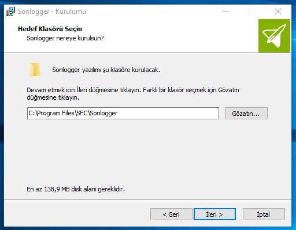Click the disabled maximize window button

(x=251, y=12)
